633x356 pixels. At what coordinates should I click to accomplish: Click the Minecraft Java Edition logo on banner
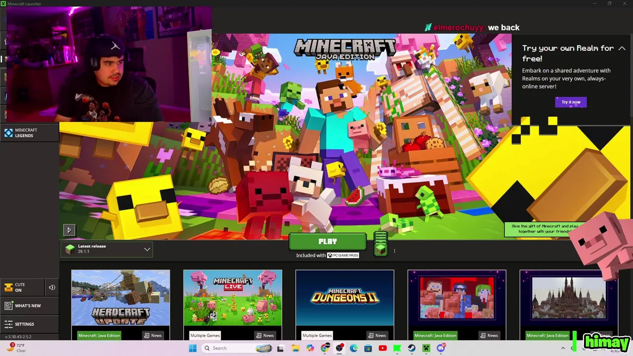coord(345,49)
